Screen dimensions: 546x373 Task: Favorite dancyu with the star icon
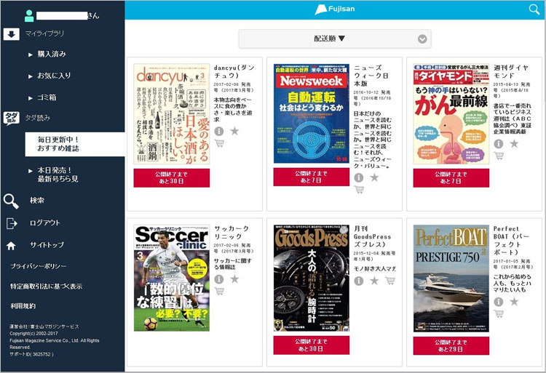point(234,131)
